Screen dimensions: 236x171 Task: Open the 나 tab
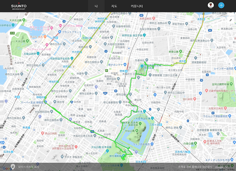tap(96, 6)
